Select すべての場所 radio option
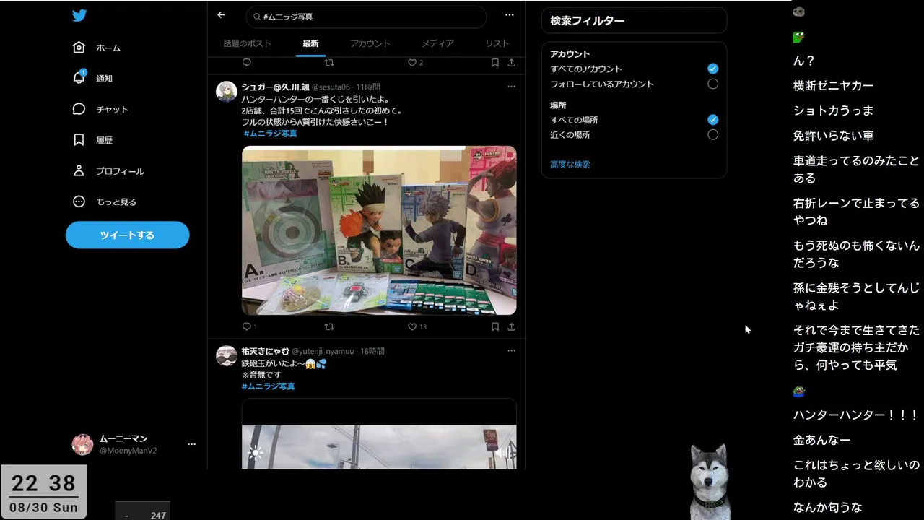 click(x=712, y=120)
